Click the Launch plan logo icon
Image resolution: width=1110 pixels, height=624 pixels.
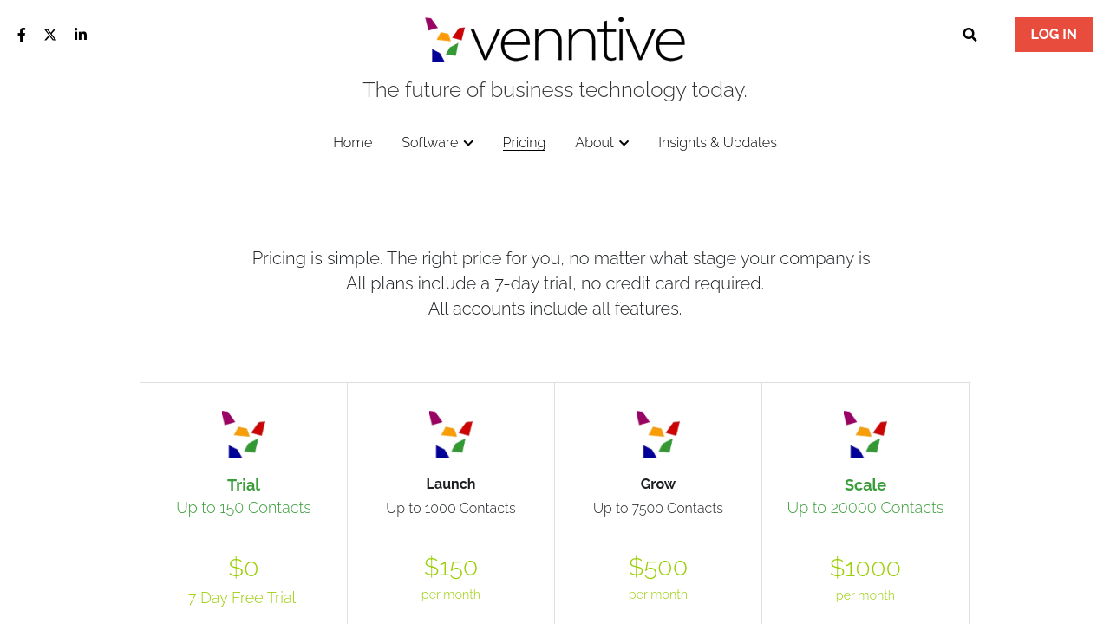click(x=451, y=434)
